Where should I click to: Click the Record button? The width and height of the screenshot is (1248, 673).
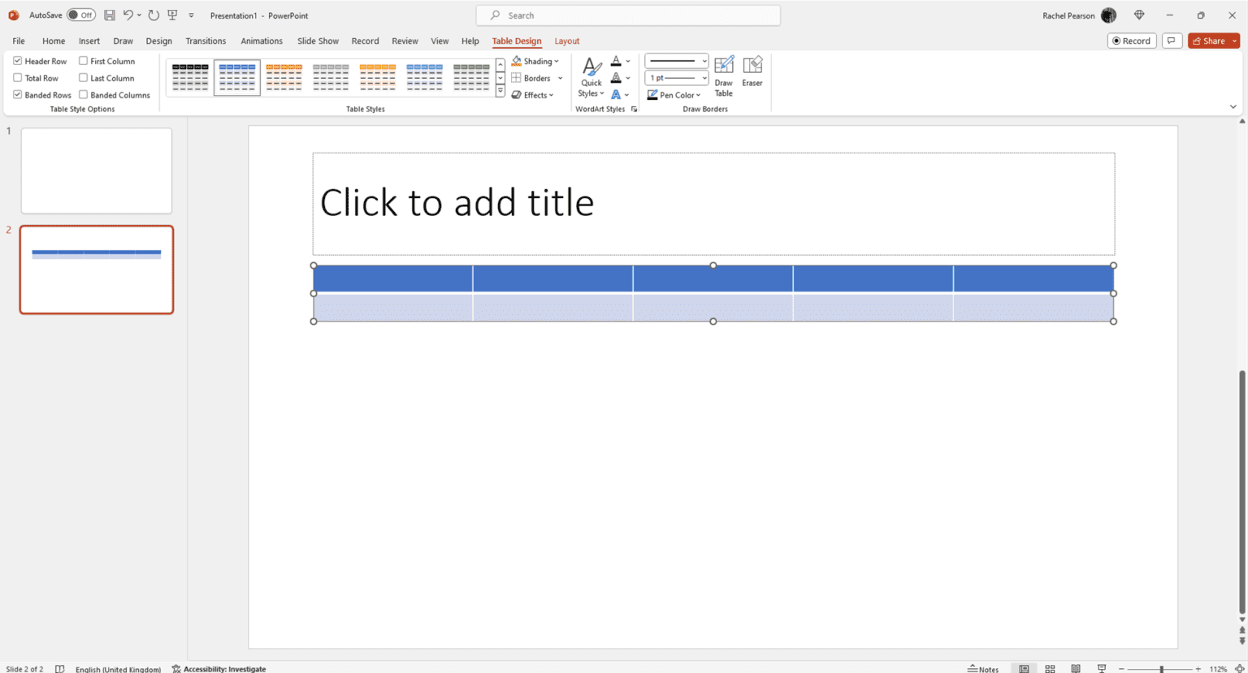click(x=1131, y=40)
